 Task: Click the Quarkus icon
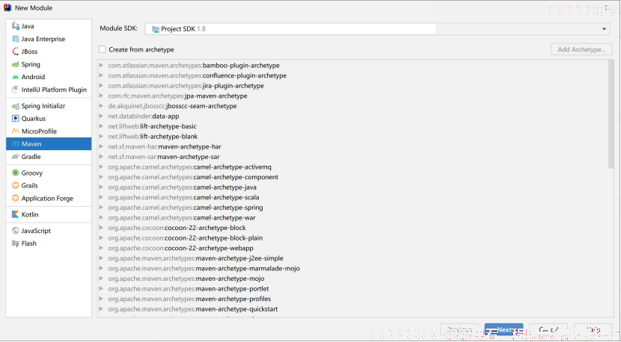pyautogui.click(x=16, y=118)
